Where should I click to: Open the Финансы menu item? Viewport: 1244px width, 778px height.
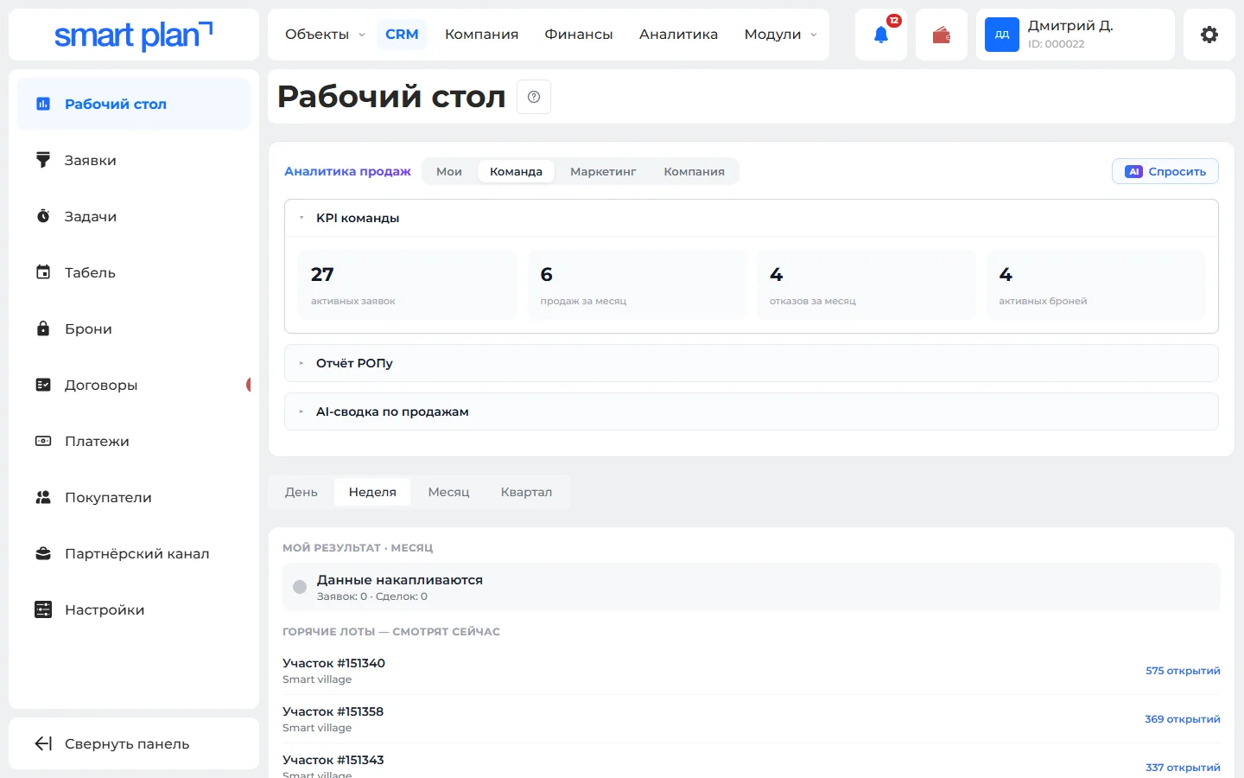(579, 35)
